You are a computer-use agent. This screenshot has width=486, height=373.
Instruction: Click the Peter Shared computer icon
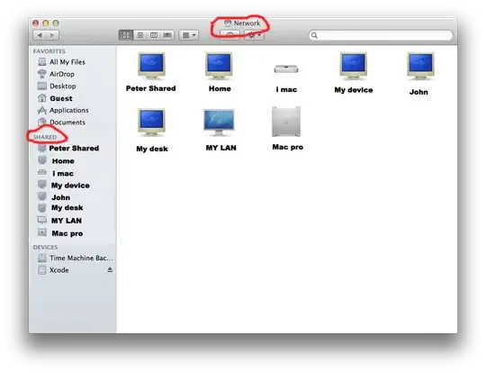151,66
